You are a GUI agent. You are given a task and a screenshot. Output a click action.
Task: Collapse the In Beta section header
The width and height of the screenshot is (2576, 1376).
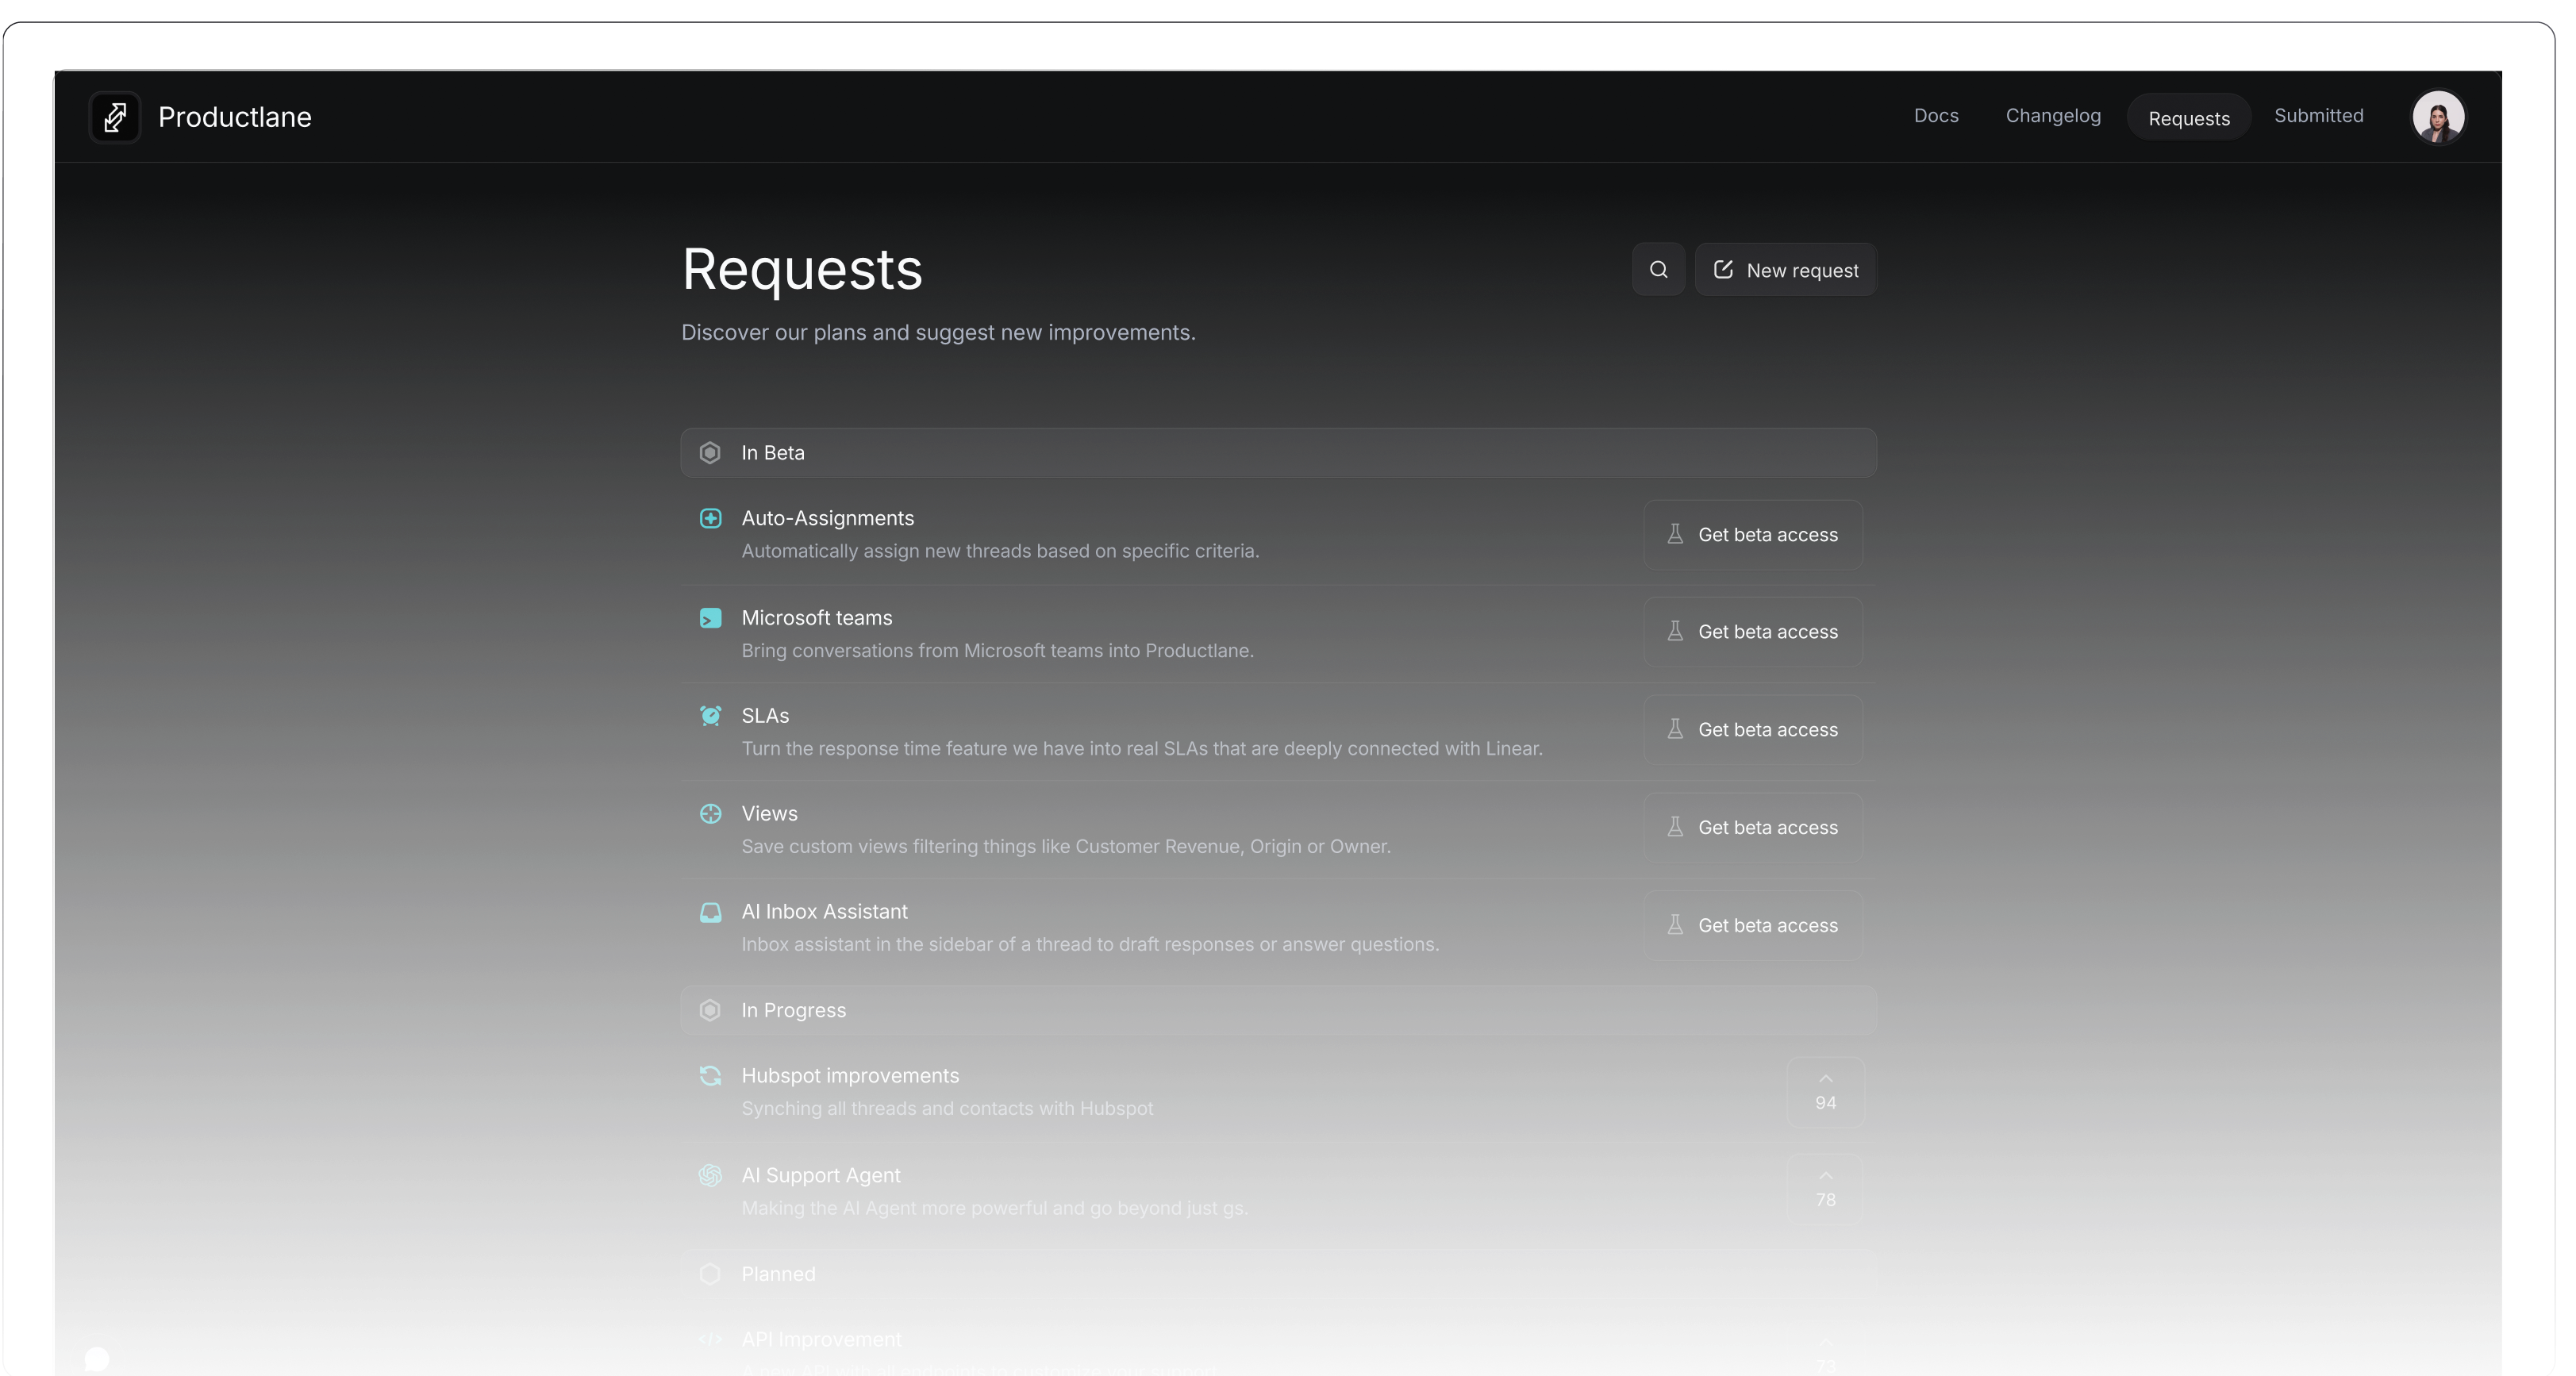(1278, 453)
